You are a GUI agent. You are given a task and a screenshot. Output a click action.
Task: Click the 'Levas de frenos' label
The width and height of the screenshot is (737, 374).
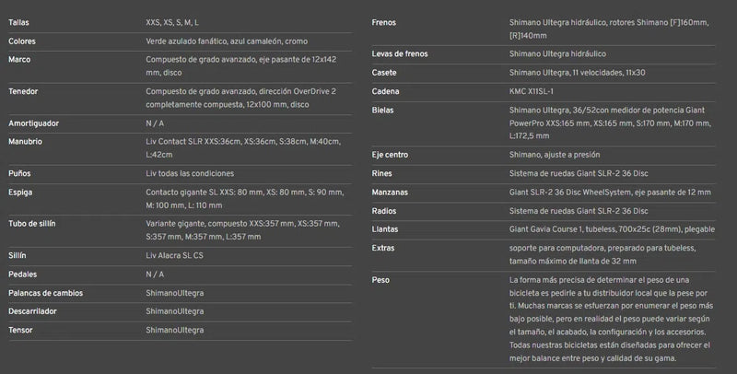click(400, 54)
